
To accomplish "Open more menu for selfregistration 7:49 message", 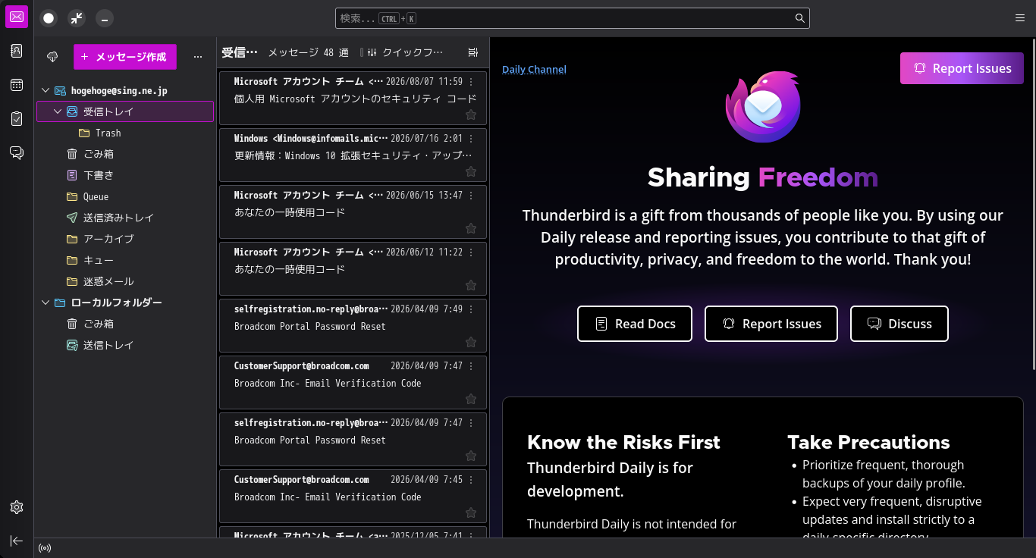I will (x=471, y=309).
